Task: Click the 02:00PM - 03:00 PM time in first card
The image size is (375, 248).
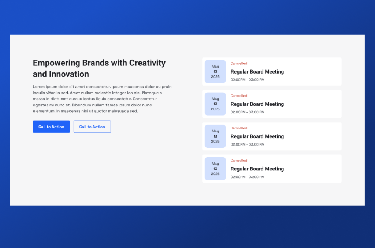Action: tap(248, 80)
